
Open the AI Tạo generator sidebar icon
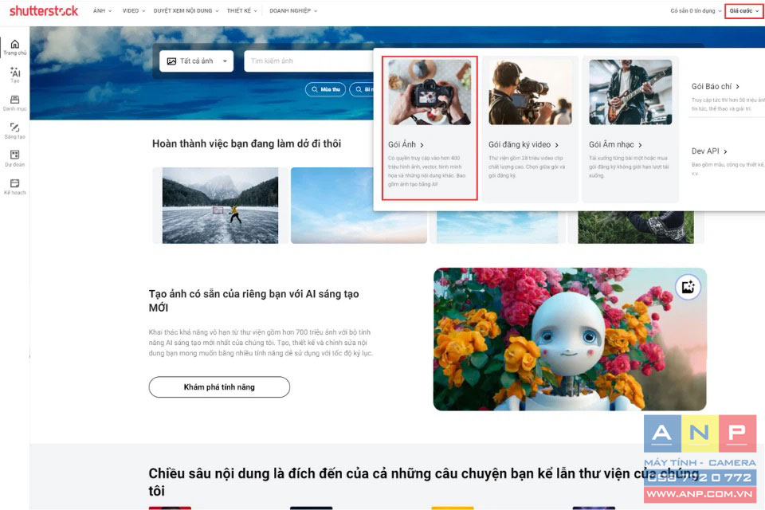point(14,75)
